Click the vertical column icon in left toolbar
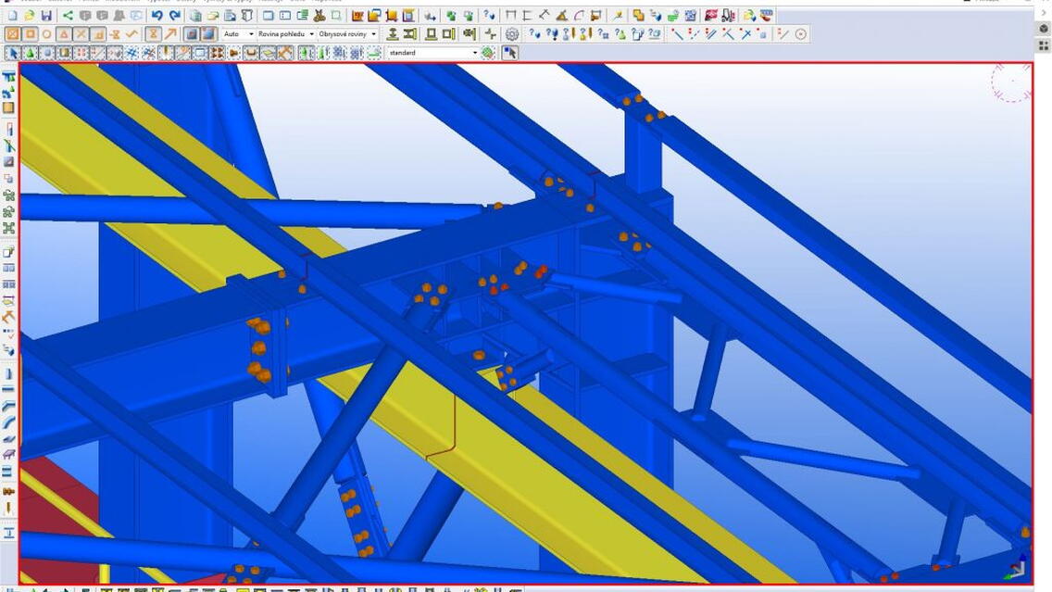Screen dimensions: 1052x592 (x=8, y=374)
